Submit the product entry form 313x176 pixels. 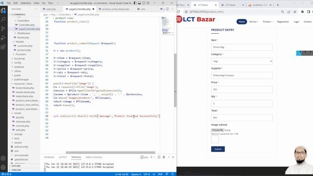218,149
